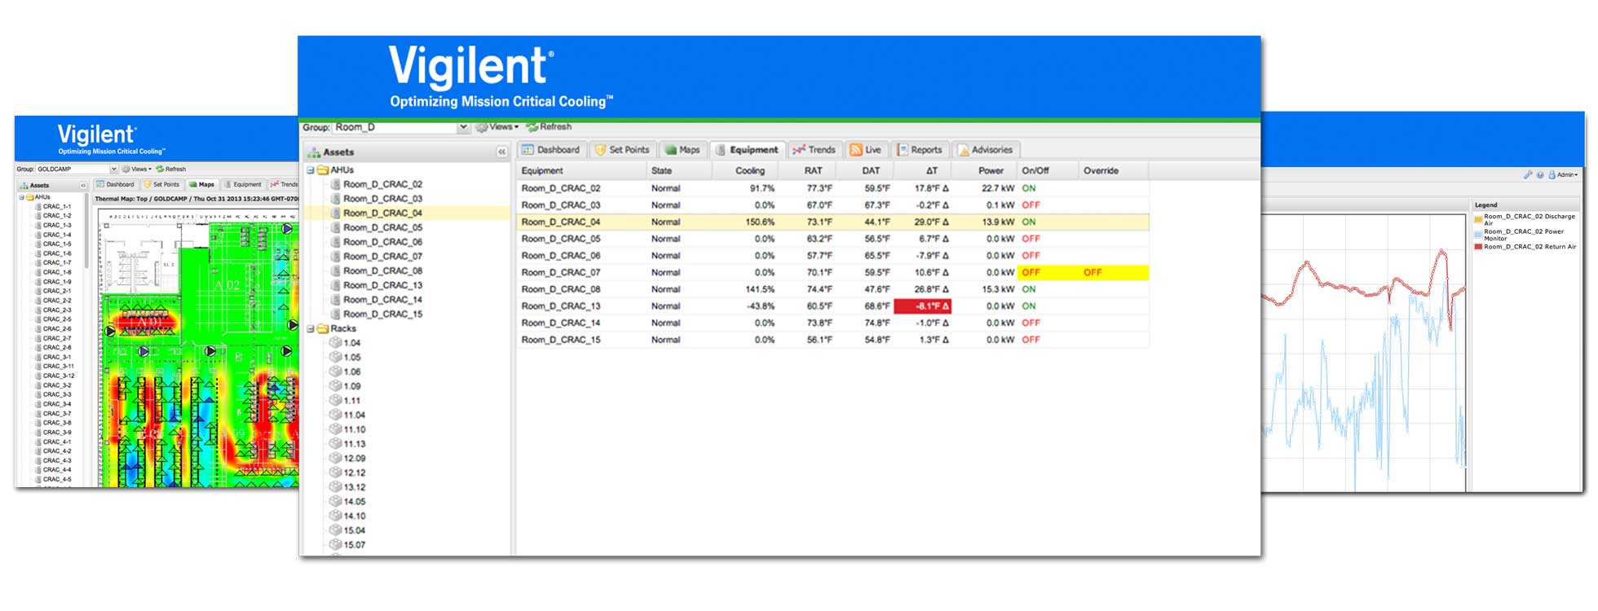Screen dimensions: 1598x611
Task: Select the Equipment tab in center window
Action: coord(747,150)
